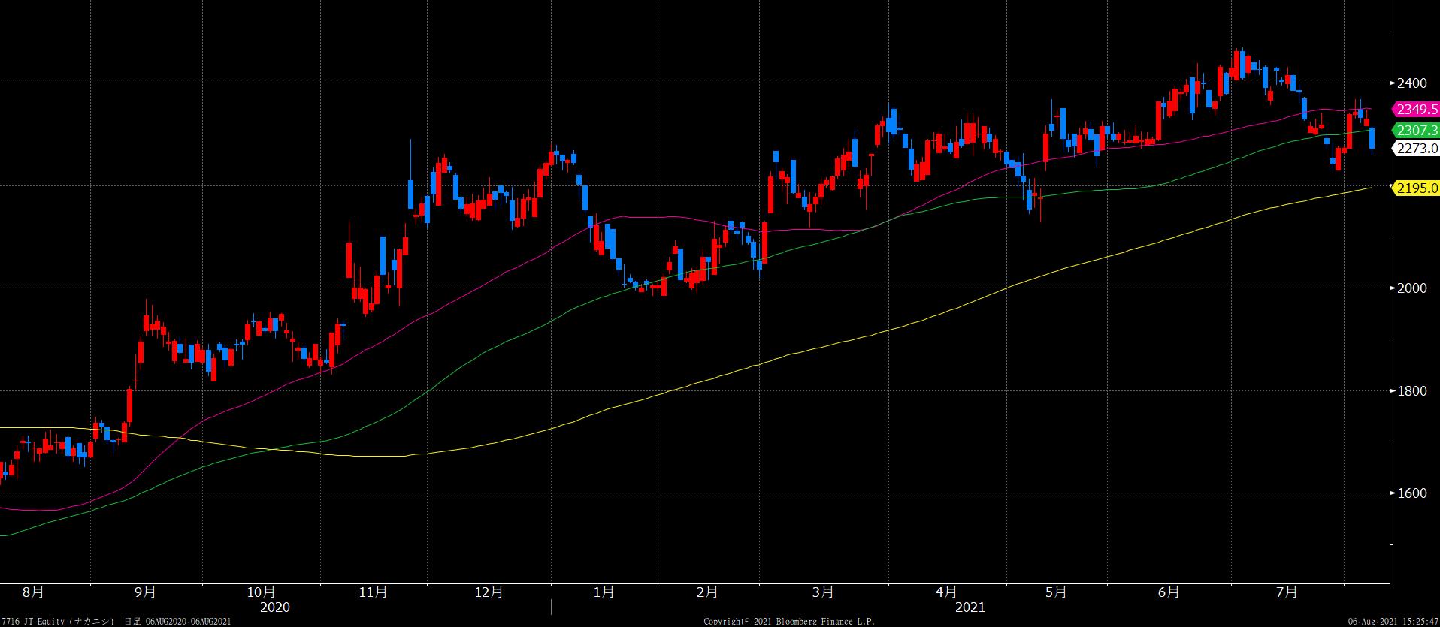
Task: Click the green 2307.3 moving average tag
Action: (1416, 131)
